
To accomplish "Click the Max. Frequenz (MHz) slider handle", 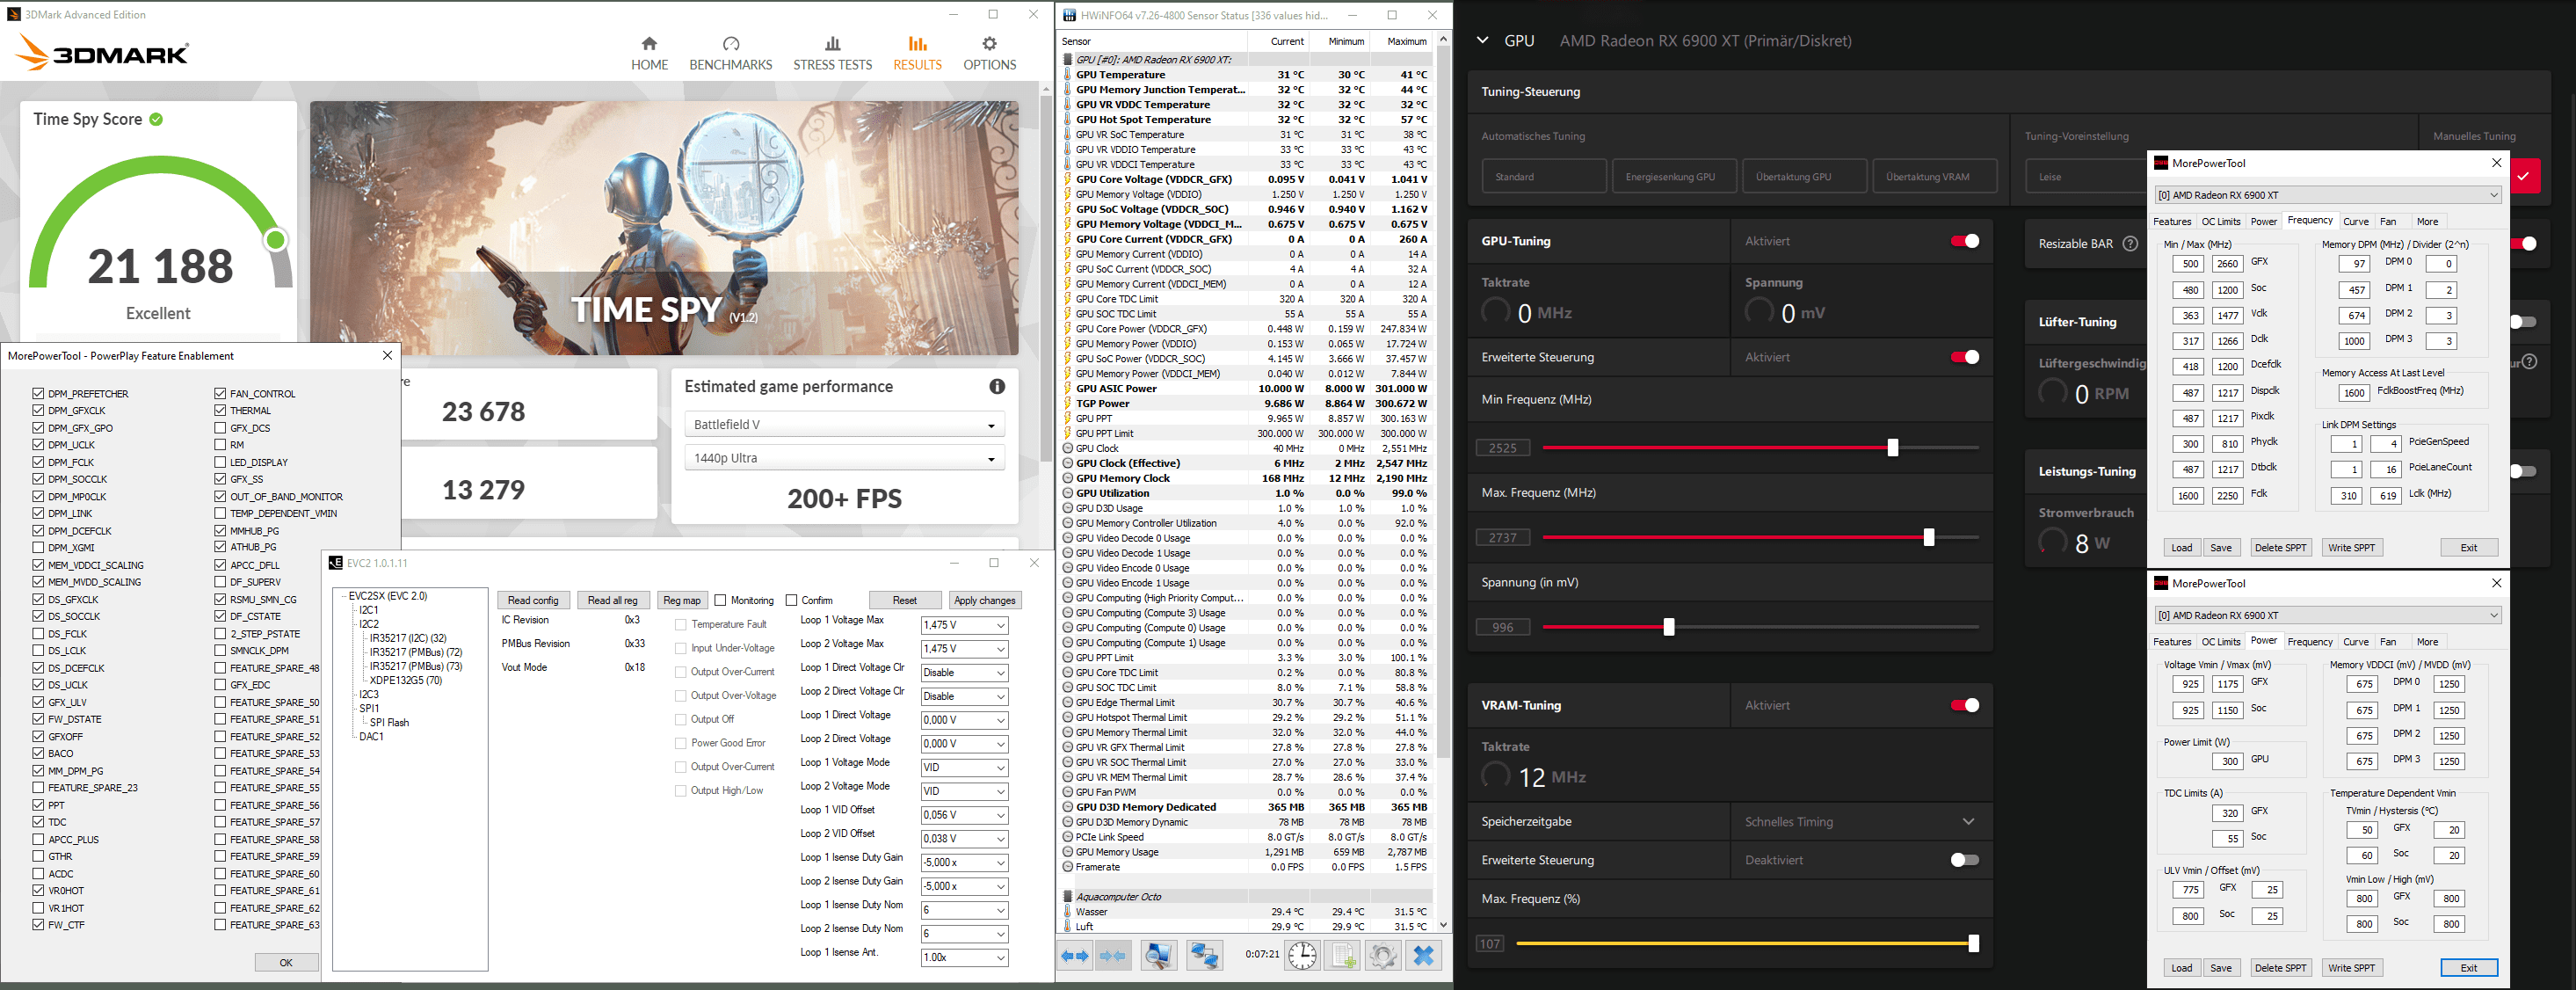I will tap(1928, 538).
